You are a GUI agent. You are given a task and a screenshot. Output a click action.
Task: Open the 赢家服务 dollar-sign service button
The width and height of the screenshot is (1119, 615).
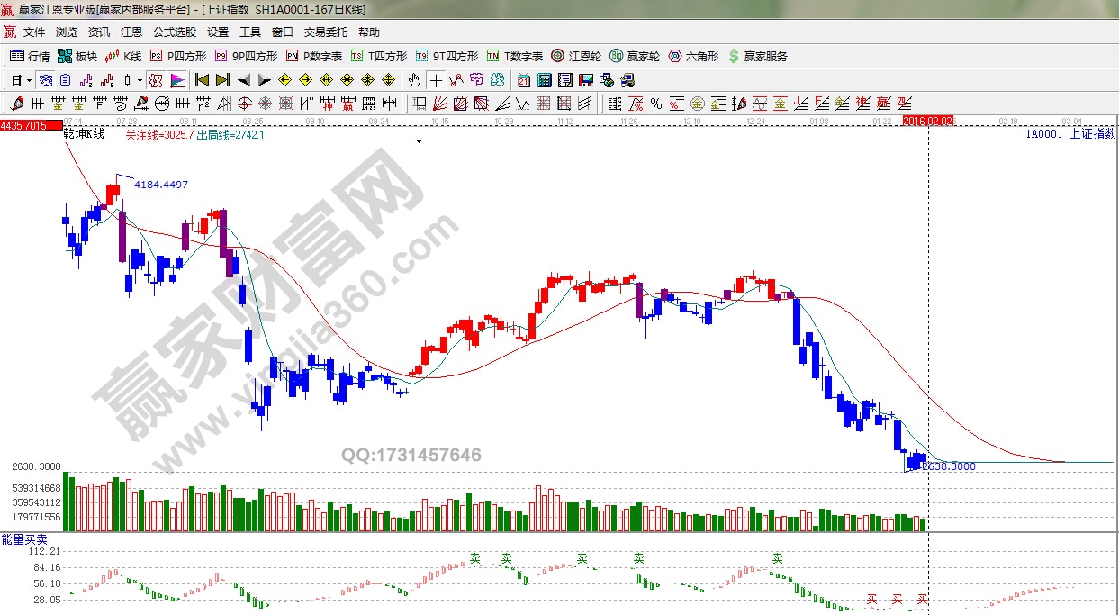click(758, 56)
